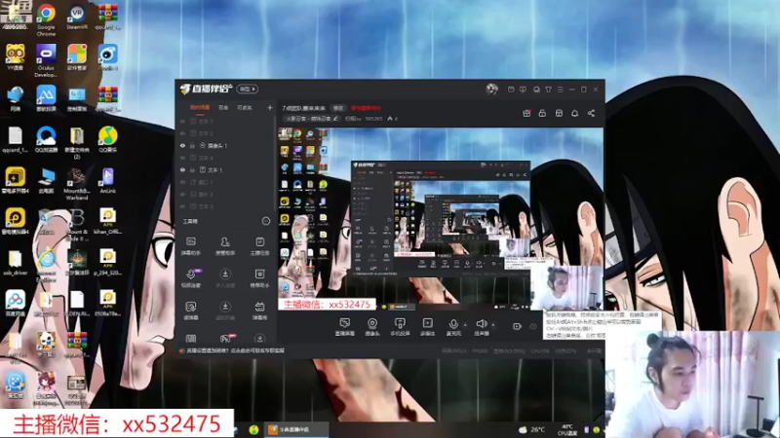Screen dimensions: 780x438
Task: Open the 弹幕助手 tool in toolbox
Action: click(x=191, y=246)
